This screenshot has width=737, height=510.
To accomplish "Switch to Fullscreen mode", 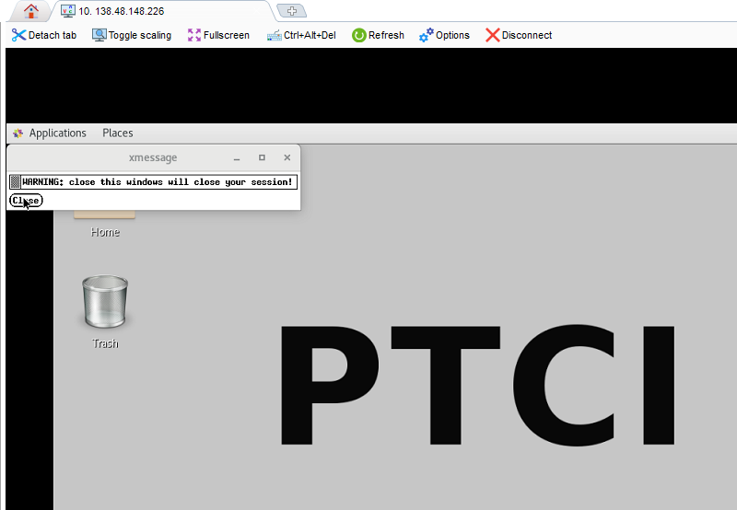I will pos(218,35).
